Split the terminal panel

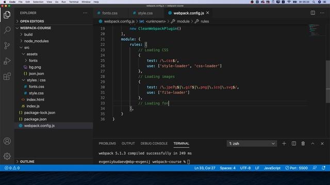coord(293,144)
